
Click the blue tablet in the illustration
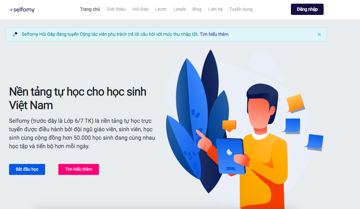click(231, 156)
